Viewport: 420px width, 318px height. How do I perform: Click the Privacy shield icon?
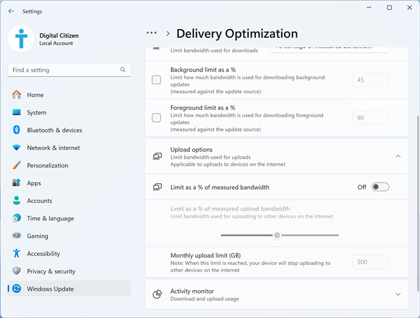17,271
